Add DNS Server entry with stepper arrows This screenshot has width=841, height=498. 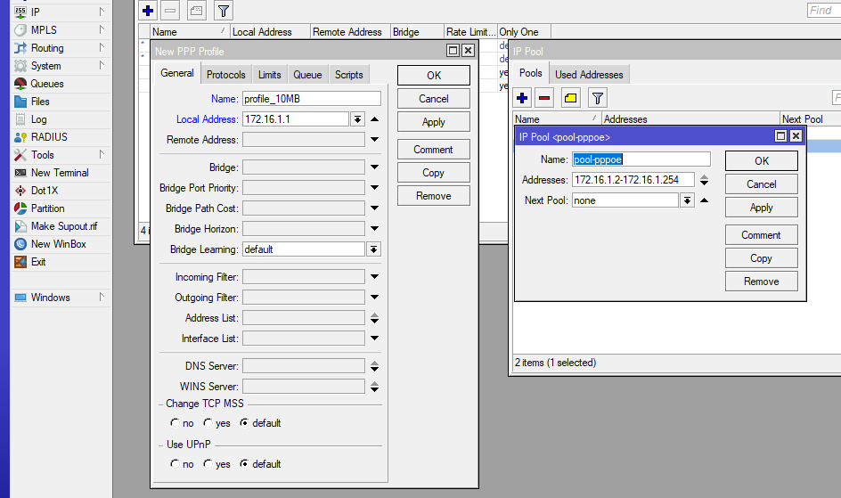375,366
